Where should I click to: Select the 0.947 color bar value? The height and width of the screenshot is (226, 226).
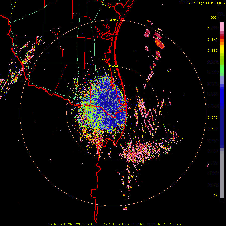tap(213, 39)
